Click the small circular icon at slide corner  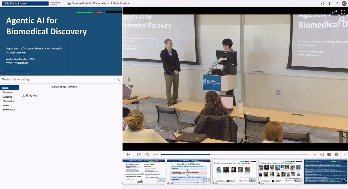tap(2, 73)
